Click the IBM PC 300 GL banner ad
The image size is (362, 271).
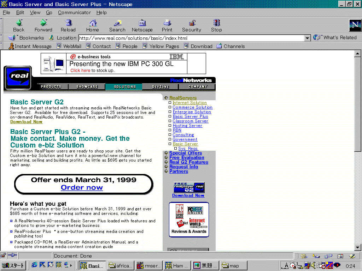[x=123, y=64]
